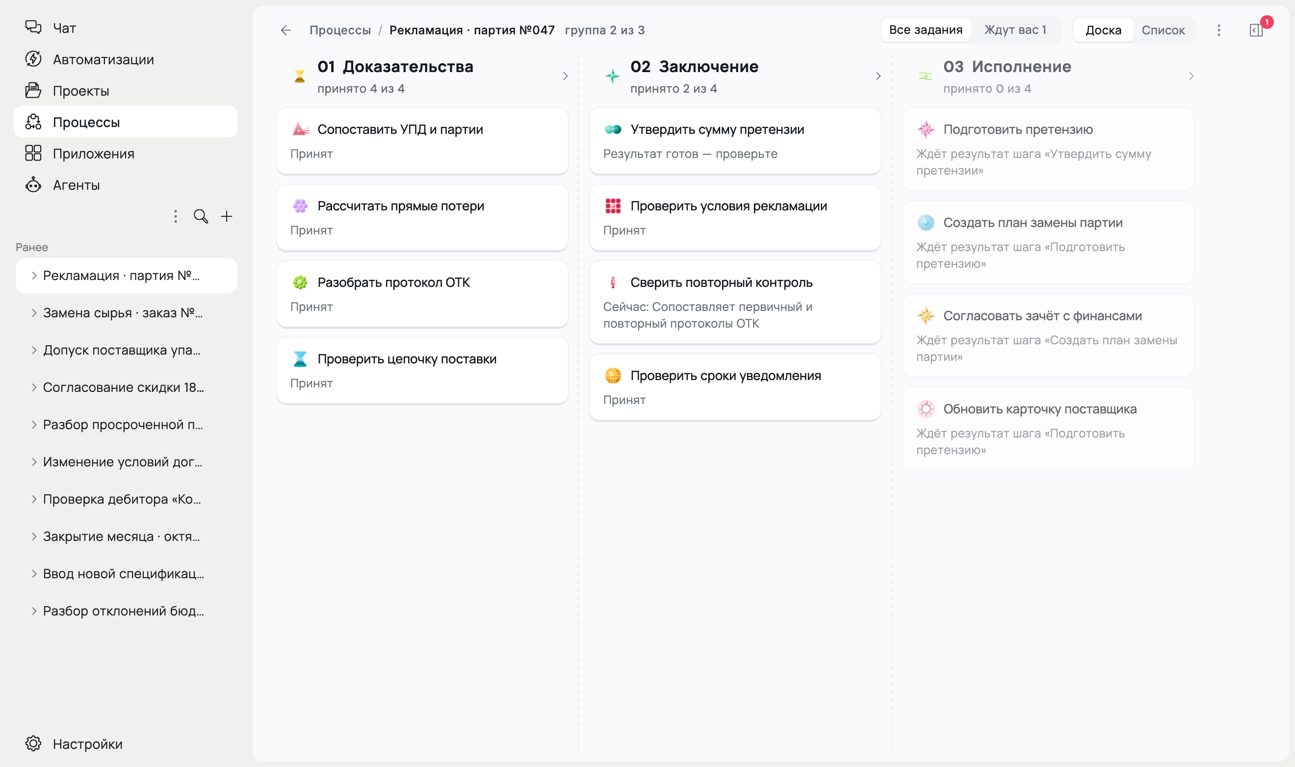
Task: Open the top-right more options menu
Action: coord(1219,30)
